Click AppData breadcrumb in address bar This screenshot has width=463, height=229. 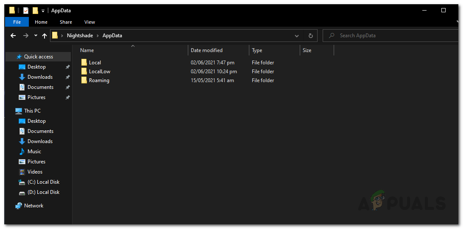click(112, 36)
